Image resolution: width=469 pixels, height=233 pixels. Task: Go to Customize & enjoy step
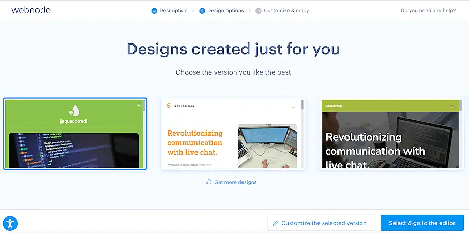(282, 11)
